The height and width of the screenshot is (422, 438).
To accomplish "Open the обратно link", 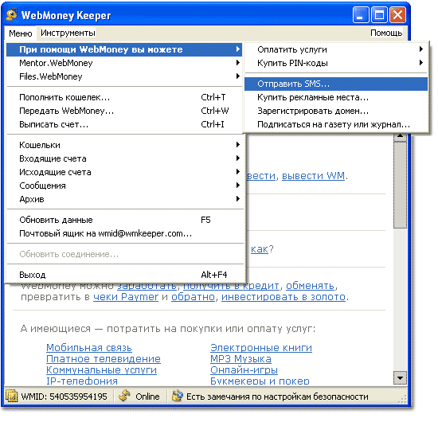I will point(193,297).
